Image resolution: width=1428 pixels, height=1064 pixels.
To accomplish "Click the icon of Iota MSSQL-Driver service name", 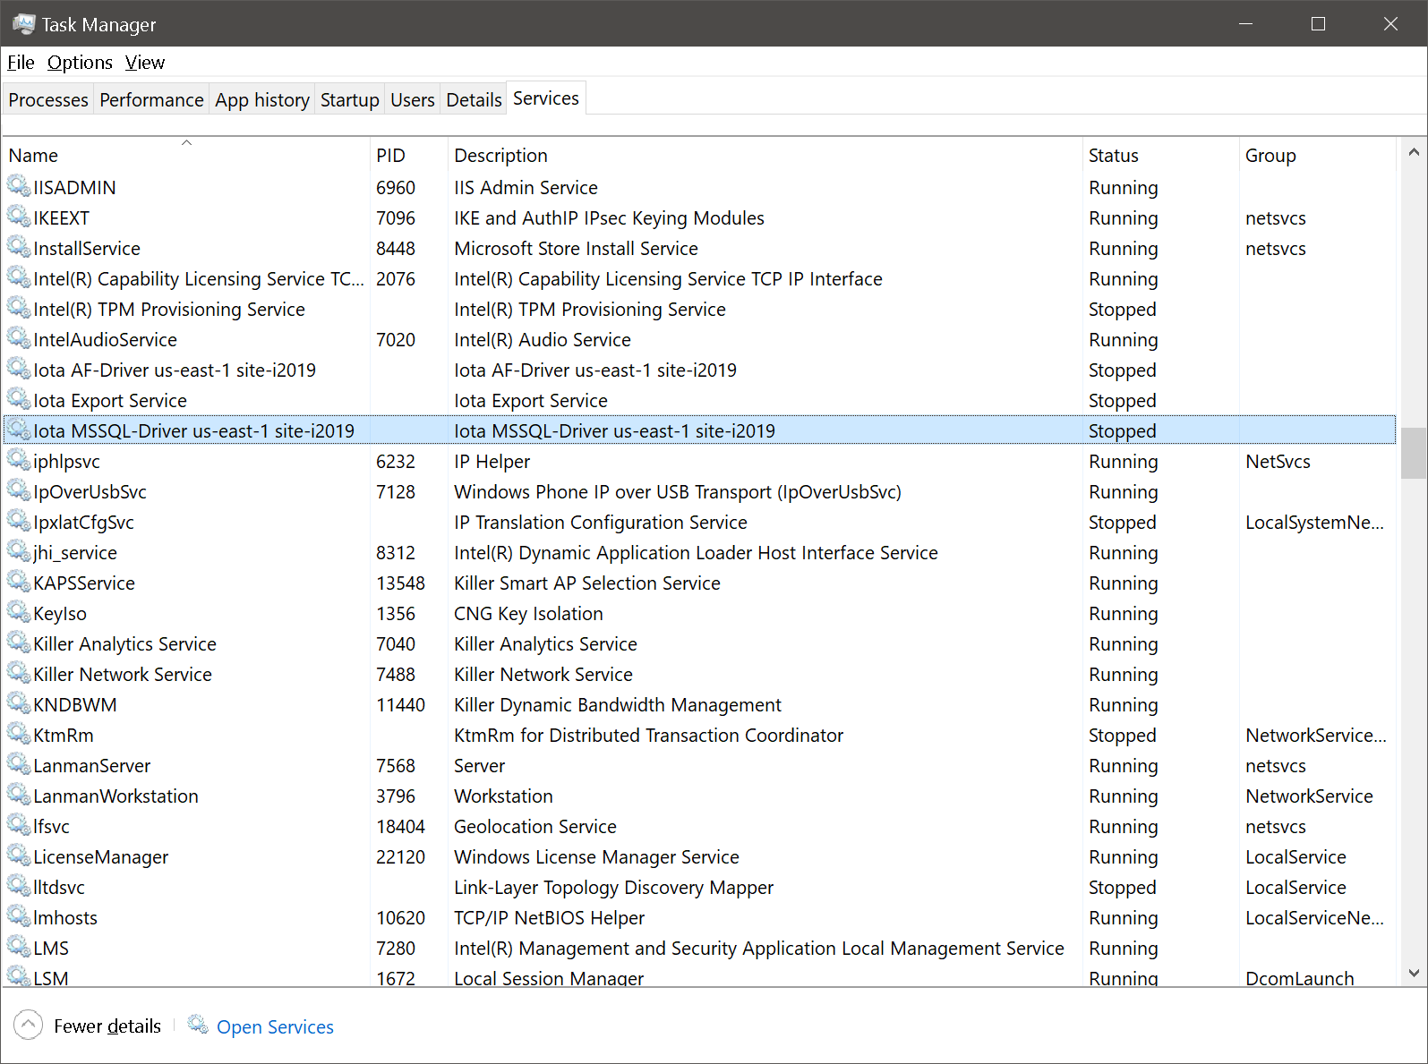I will (x=19, y=430).
